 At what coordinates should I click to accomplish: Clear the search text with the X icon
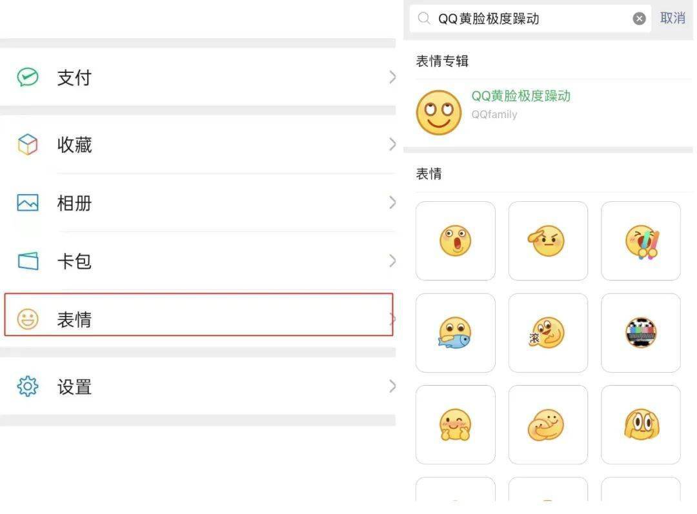point(639,18)
